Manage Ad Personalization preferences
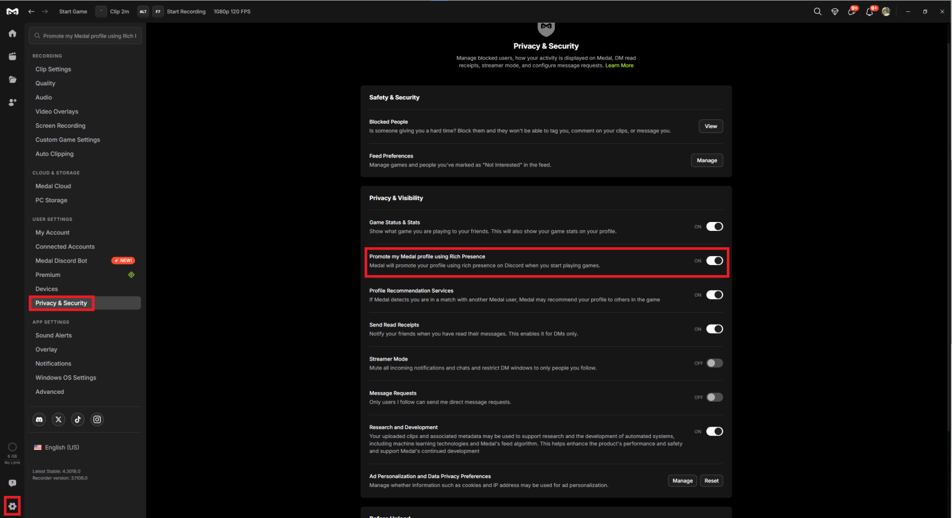Screen dimensions: 952x518 point(682,481)
